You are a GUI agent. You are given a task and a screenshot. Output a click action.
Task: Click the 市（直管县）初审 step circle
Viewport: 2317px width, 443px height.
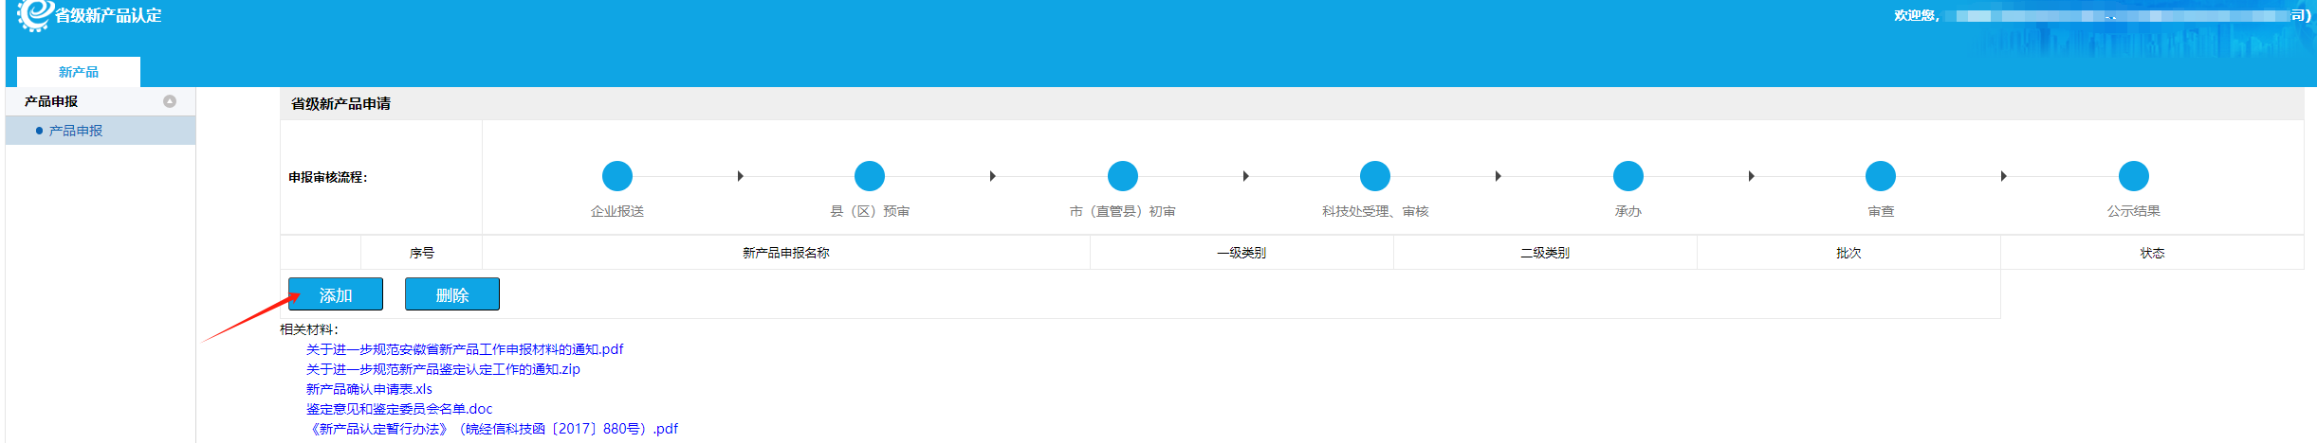1122,176
